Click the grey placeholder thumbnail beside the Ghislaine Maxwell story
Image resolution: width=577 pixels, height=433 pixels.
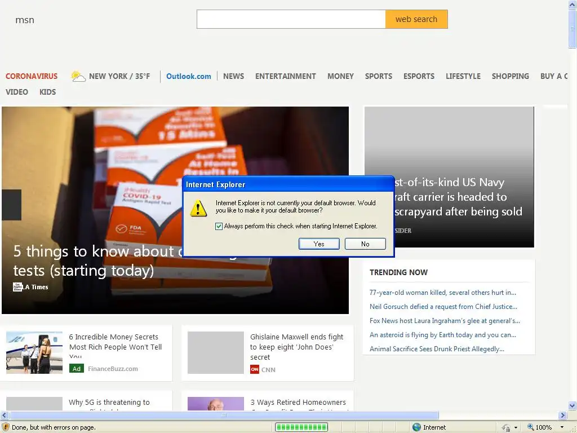216,353
